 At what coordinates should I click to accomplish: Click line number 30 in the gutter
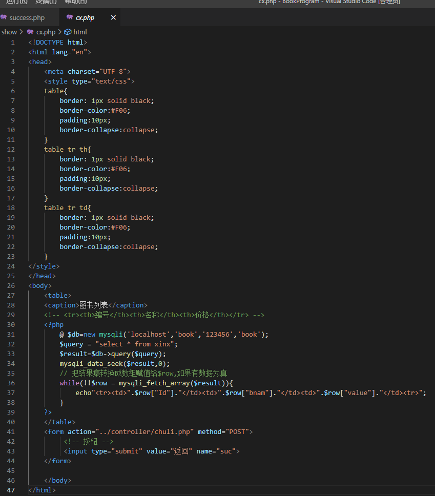tap(11, 324)
